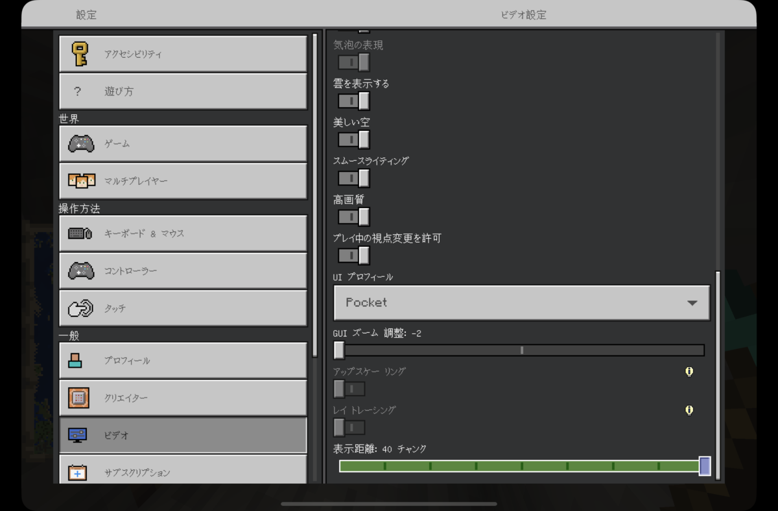The height and width of the screenshot is (511, 778).
Task: Toggle プレイ中の視点変更を許可 switch
Action: pos(354,255)
